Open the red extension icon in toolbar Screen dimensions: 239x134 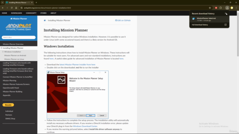coord(216,8)
